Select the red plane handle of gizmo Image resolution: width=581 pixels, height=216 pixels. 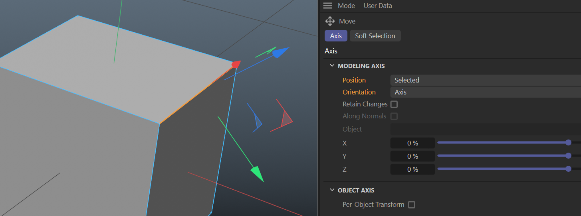pos(286,119)
